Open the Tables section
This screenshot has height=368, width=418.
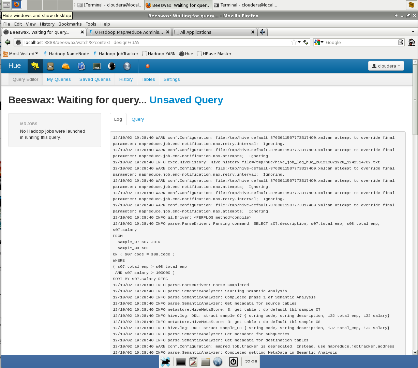pyautogui.click(x=148, y=79)
